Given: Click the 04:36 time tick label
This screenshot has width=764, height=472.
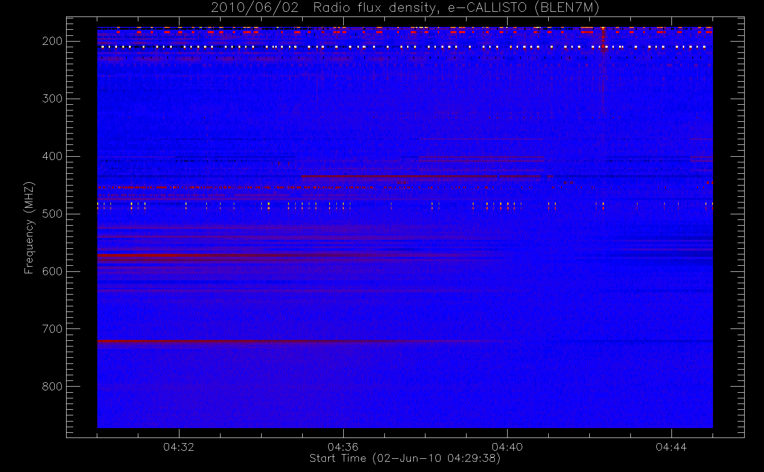Looking at the screenshot, I should coord(343,447).
